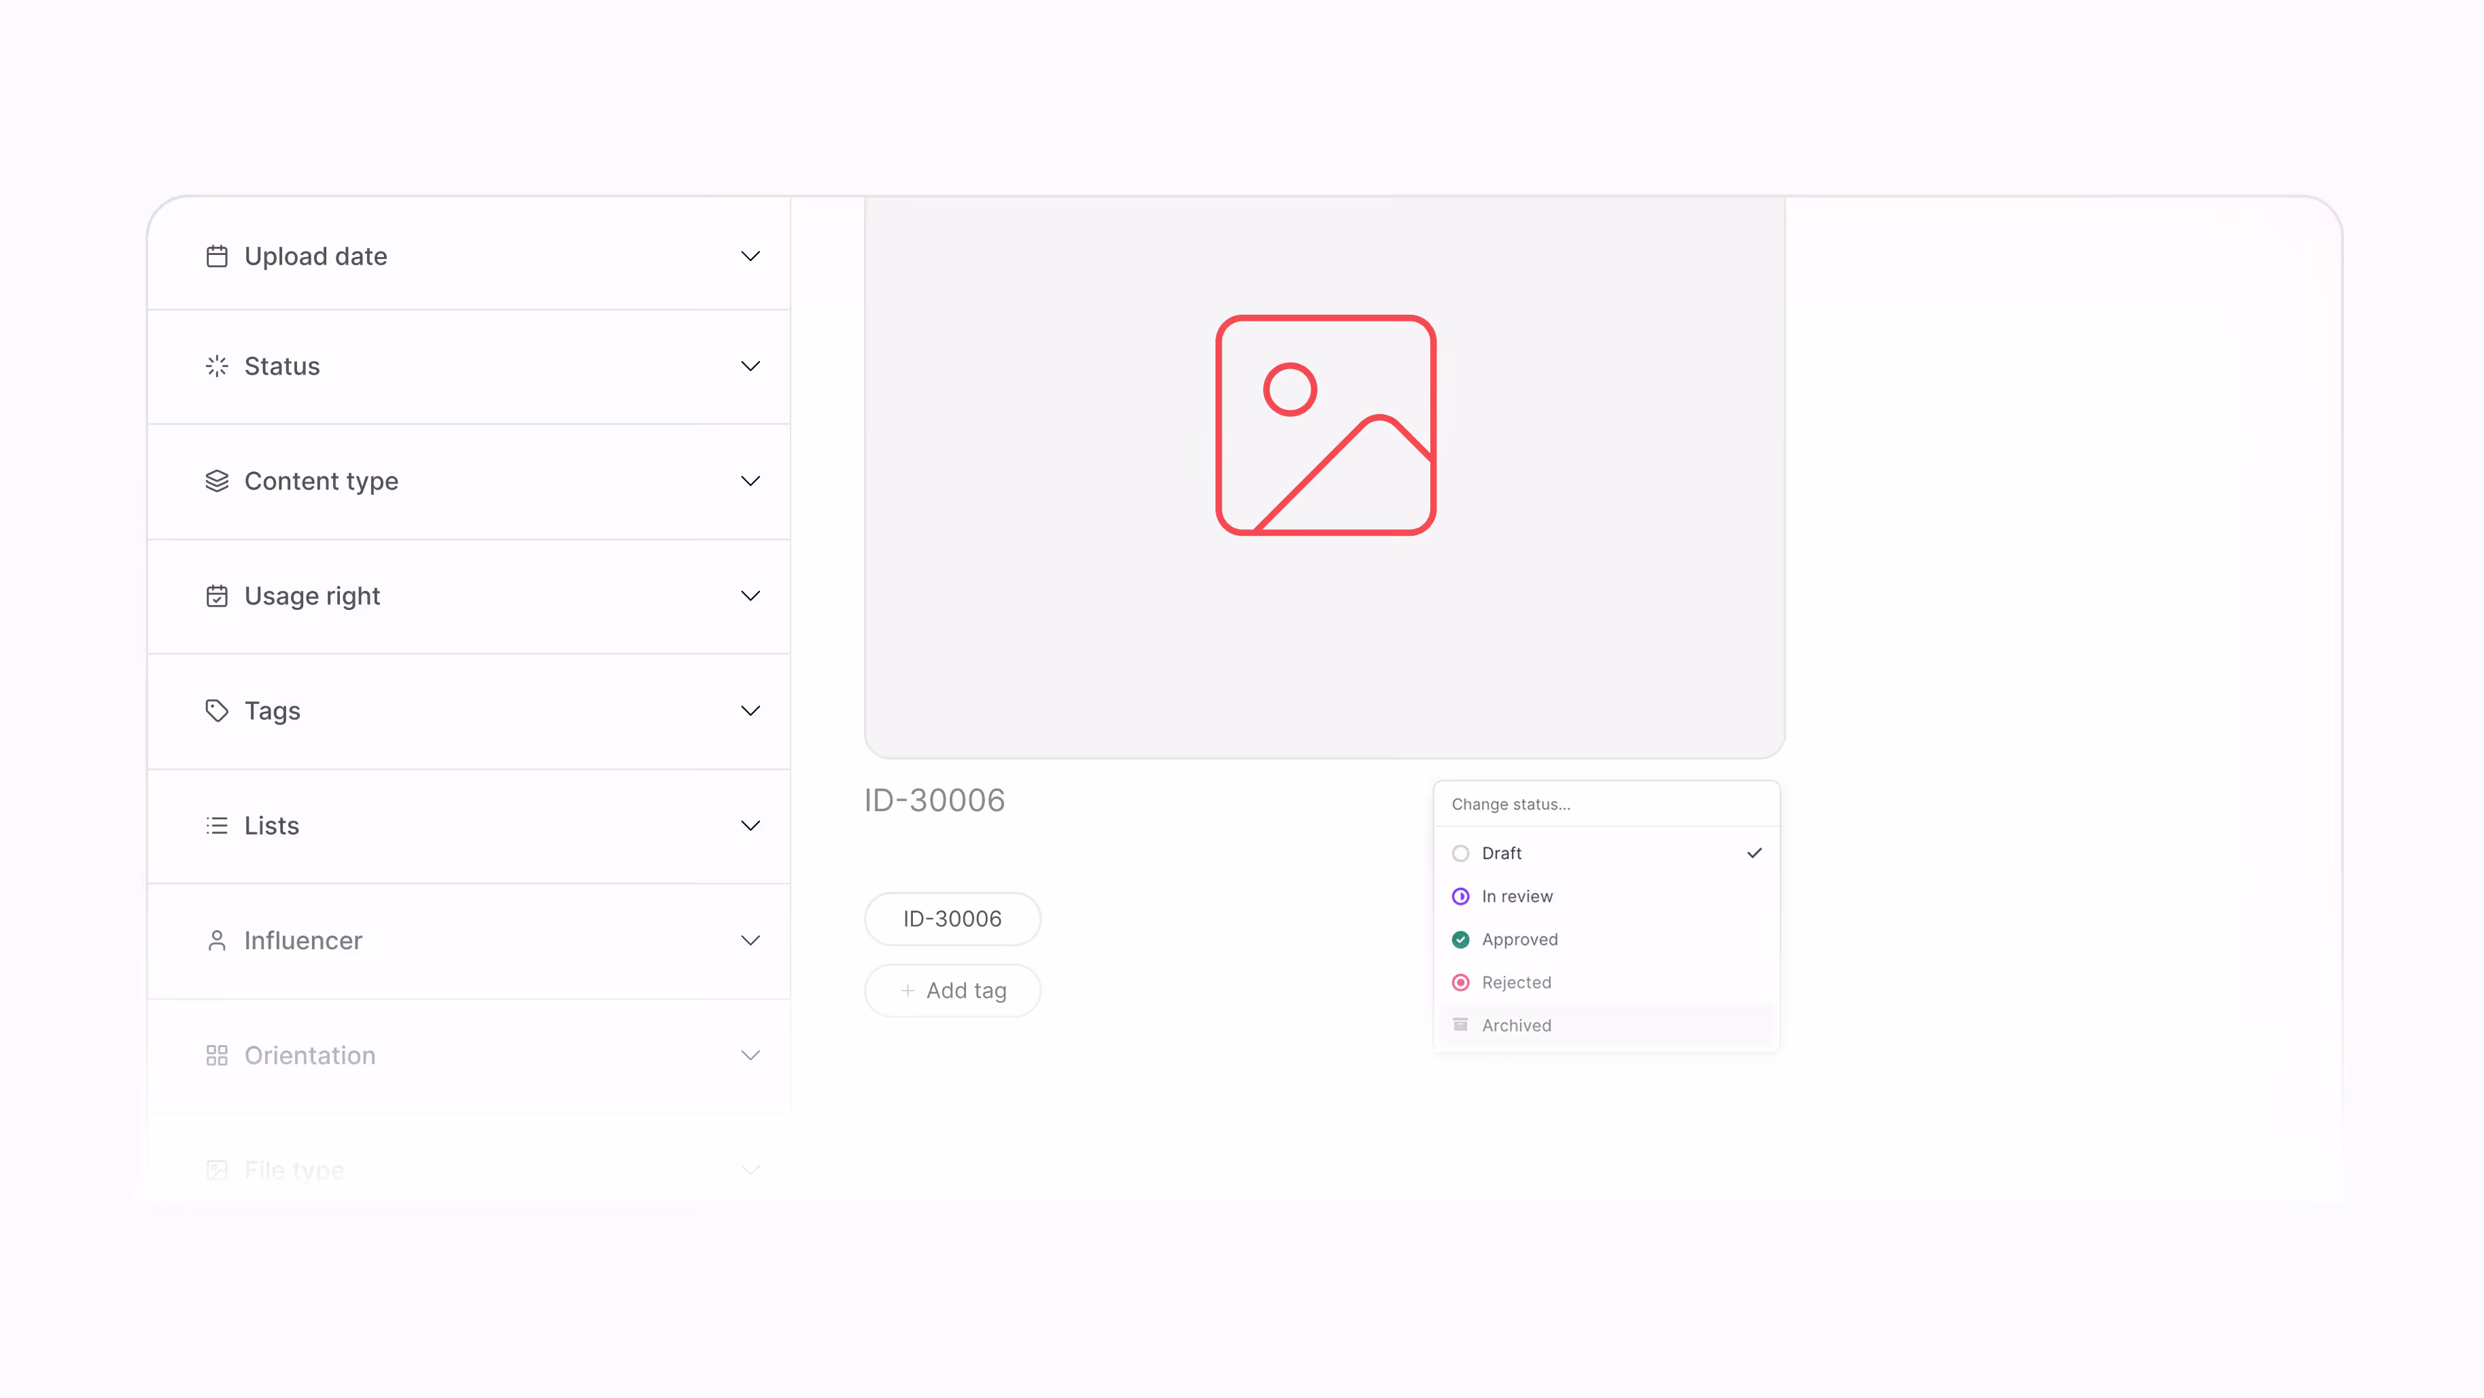Click the Usage right calendar-check icon
This screenshot has height=1398, width=2484.
pos(216,595)
